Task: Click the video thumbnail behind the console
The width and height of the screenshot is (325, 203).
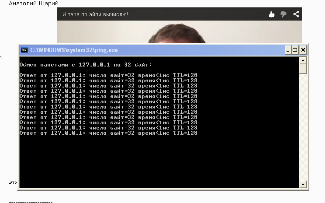Action: pyautogui.click(x=180, y=32)
